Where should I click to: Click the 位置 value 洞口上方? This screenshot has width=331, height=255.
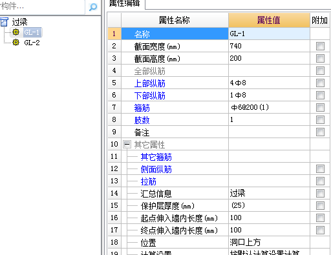coord(269,242)
